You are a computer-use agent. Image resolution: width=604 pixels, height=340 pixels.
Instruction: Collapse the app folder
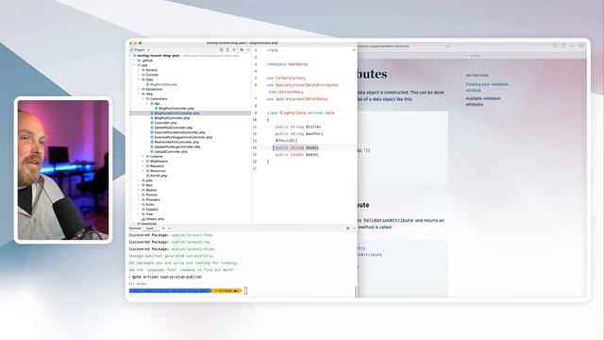point(134,65)
